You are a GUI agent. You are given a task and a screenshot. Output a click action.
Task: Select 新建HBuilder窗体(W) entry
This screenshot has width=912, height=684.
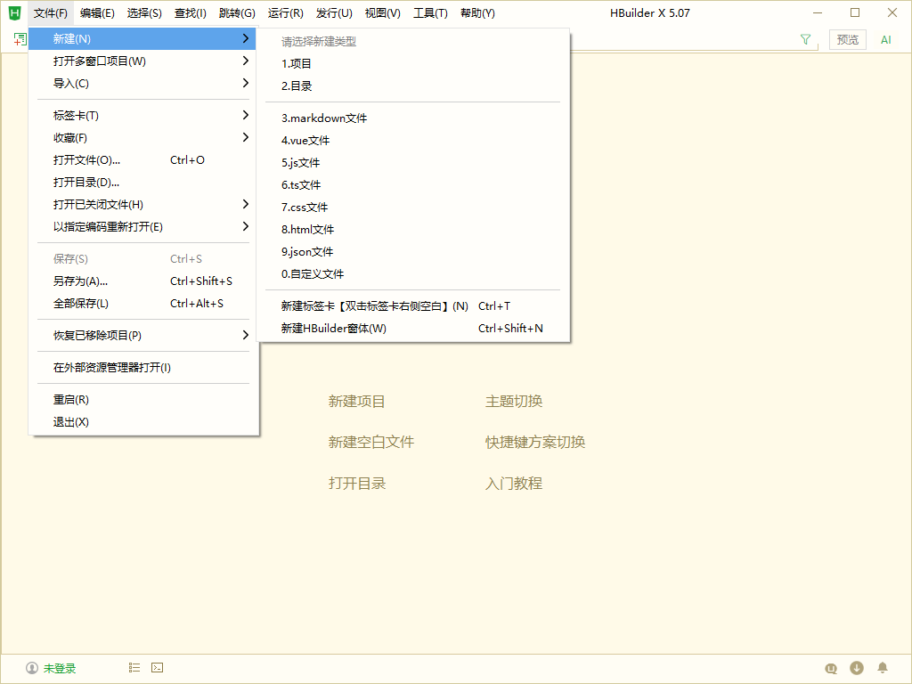click(x=413, y=328)
